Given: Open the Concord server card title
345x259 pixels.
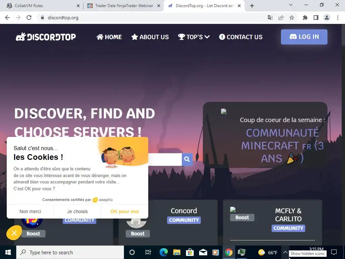Looking at the screenshot, I should [x=184, y=211].
